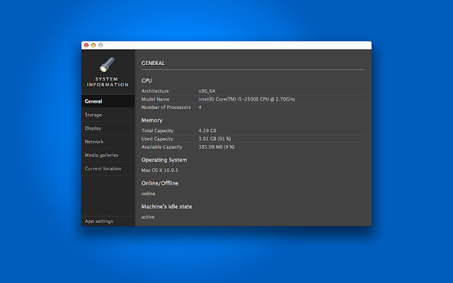Select the 385.09 MB (9 %) value
Viewport: 453px width, 283px height.
pos(217,147)
